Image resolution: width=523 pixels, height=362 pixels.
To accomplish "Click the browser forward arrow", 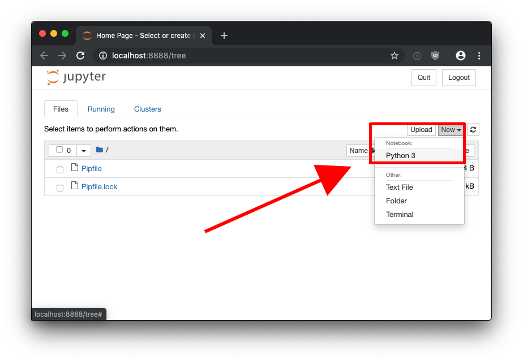I will pos(62,56).
